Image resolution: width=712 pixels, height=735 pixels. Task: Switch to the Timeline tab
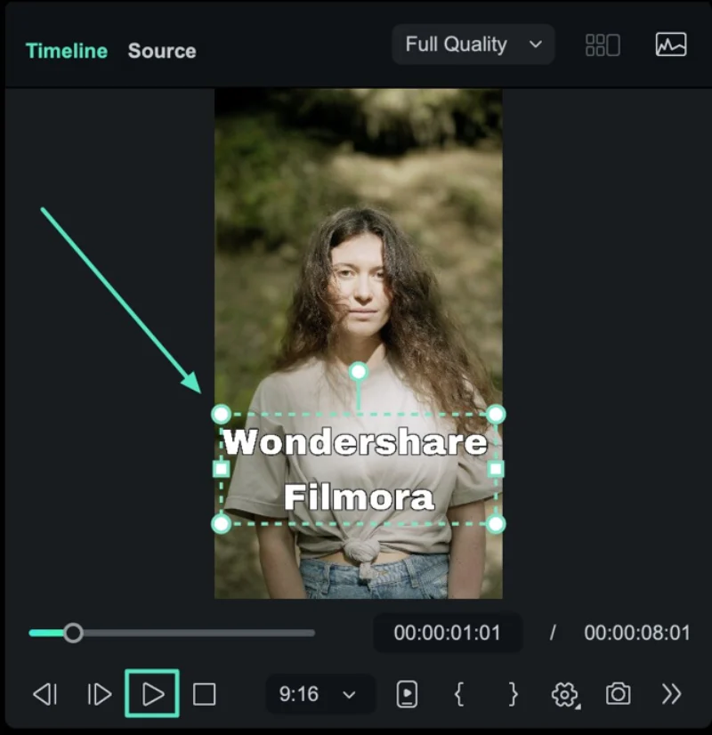tap(67, 51)
